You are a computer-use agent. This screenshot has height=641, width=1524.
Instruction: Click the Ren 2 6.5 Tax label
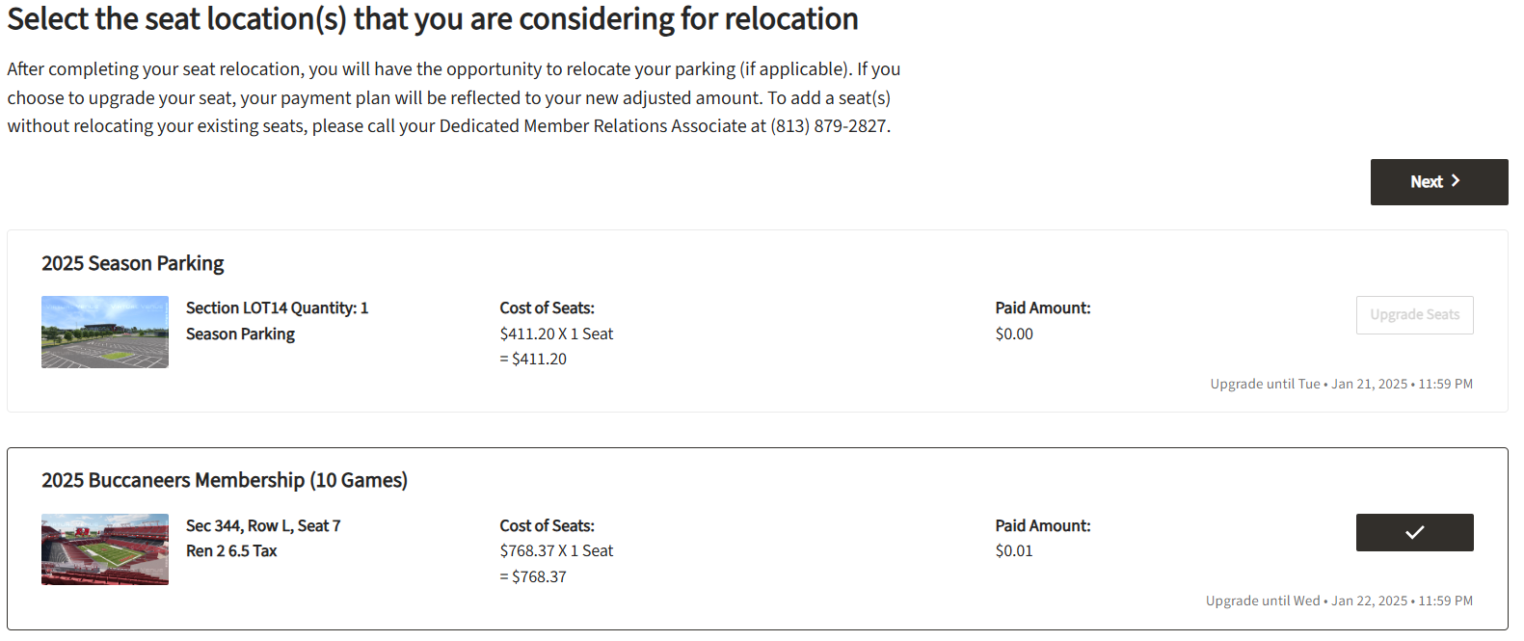coord(231,551)
